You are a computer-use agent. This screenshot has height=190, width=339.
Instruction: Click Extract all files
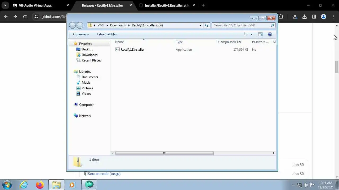[x=107, y=34]
